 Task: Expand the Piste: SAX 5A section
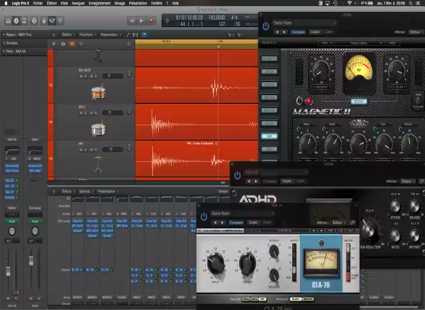[x=4, y=51]
